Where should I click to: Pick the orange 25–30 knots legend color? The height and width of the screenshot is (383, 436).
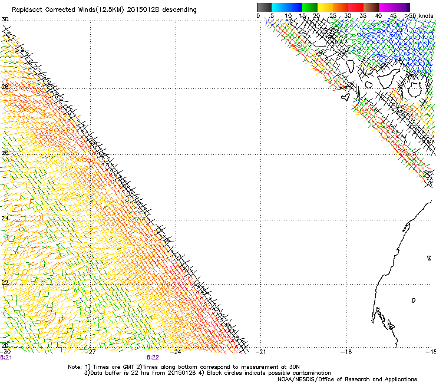[x=341, y=7]
